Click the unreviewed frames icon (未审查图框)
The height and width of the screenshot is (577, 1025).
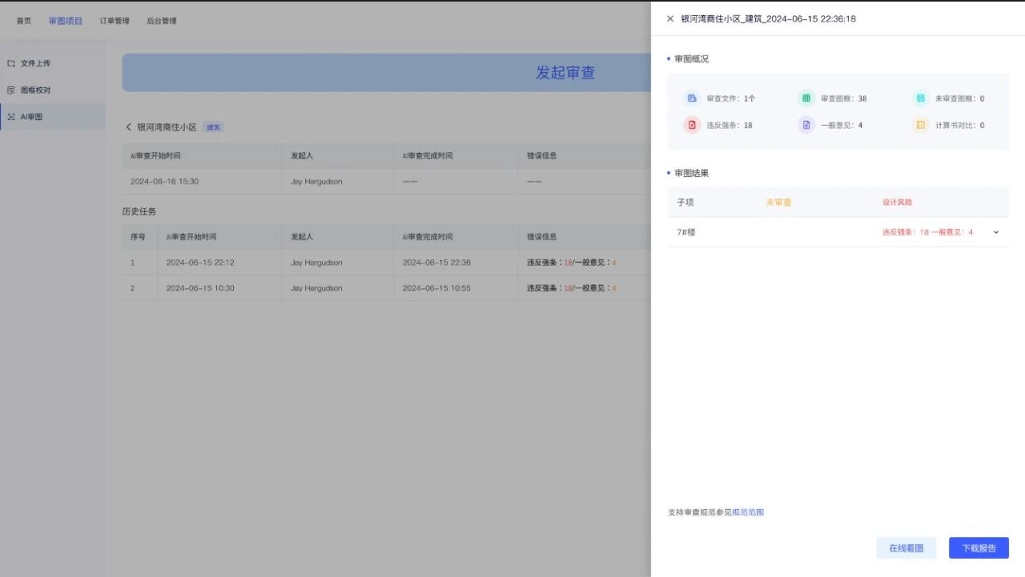920,98
